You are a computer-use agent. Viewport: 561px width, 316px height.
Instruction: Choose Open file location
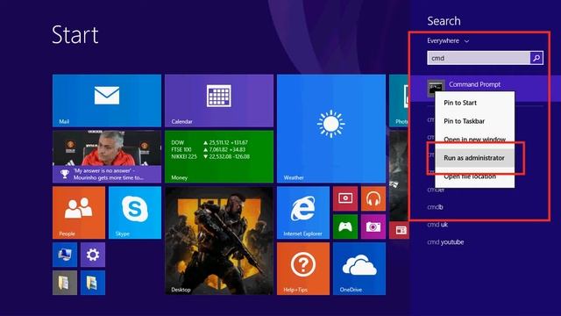tap(475, 176)
